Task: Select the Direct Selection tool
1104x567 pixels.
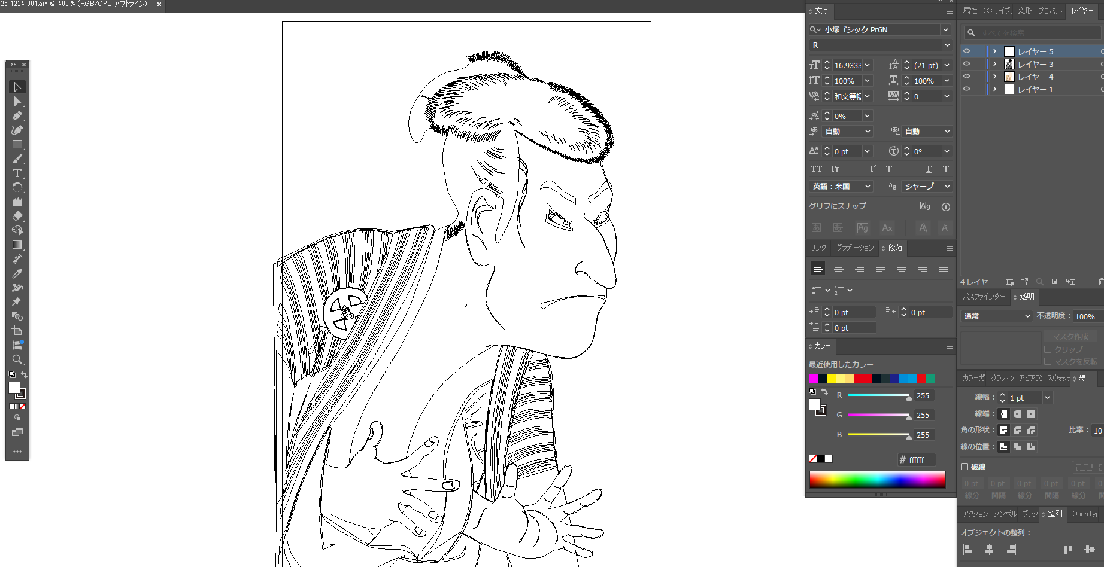Action: [x=17, y=102]
